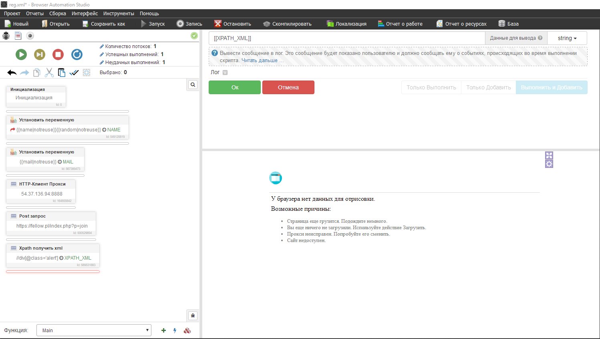Stop execution with the red stop button
The height and width of the screenshot is (339, 600).
coord(58,54)
